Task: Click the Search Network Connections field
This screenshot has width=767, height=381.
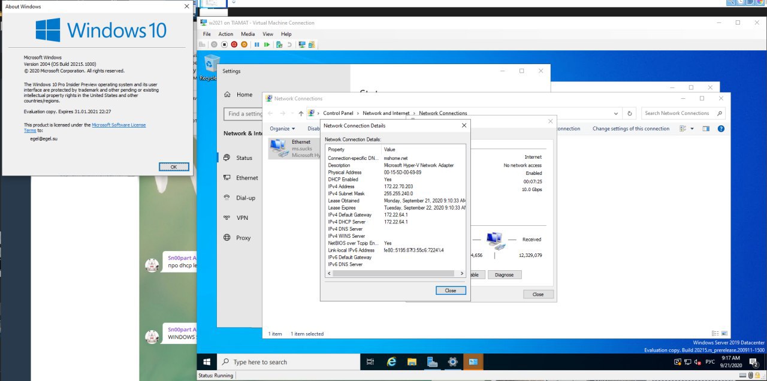Action: [x=683, y=113]
